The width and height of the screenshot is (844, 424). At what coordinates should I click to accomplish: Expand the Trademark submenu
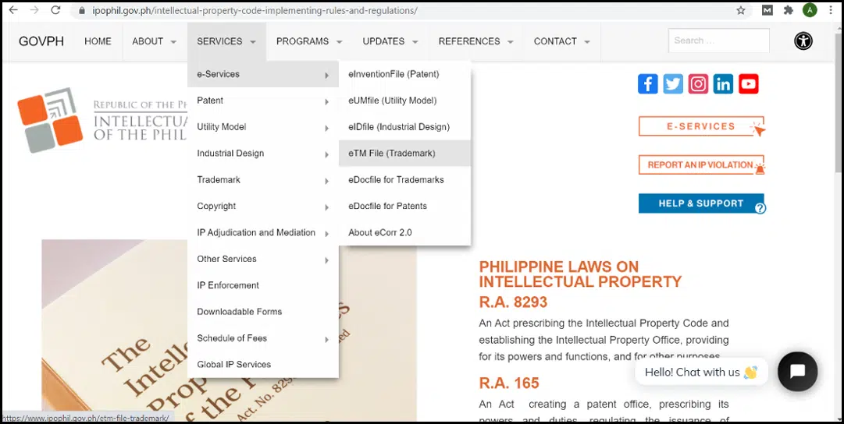262,179
